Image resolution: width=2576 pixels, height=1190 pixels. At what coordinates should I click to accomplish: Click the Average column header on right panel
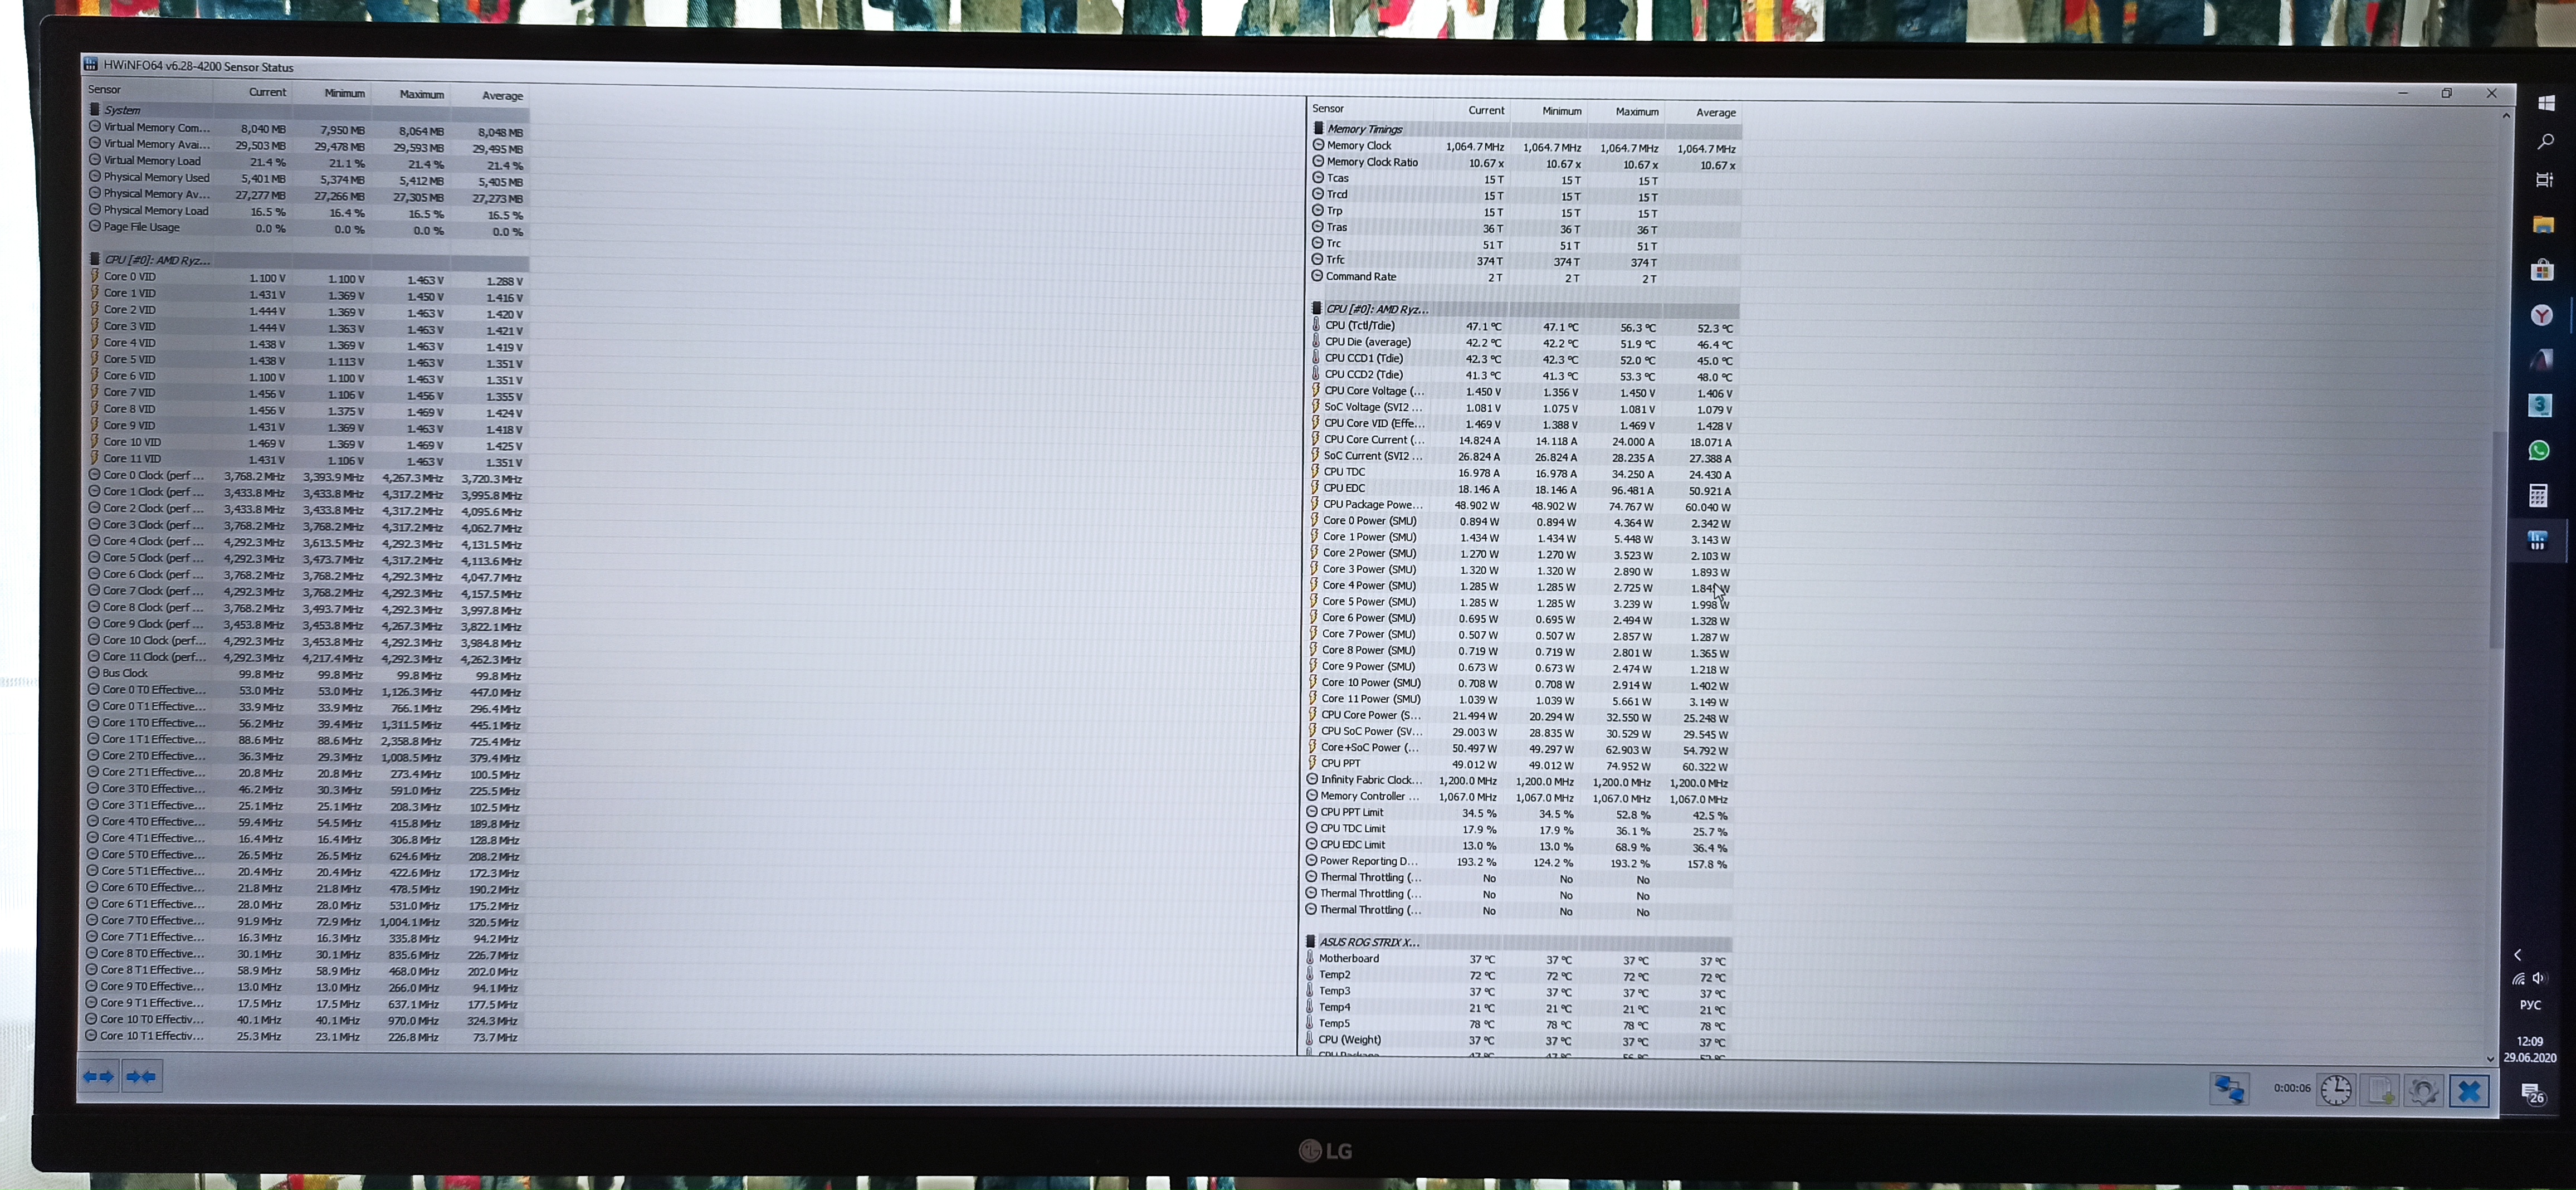pos(1715,112)
